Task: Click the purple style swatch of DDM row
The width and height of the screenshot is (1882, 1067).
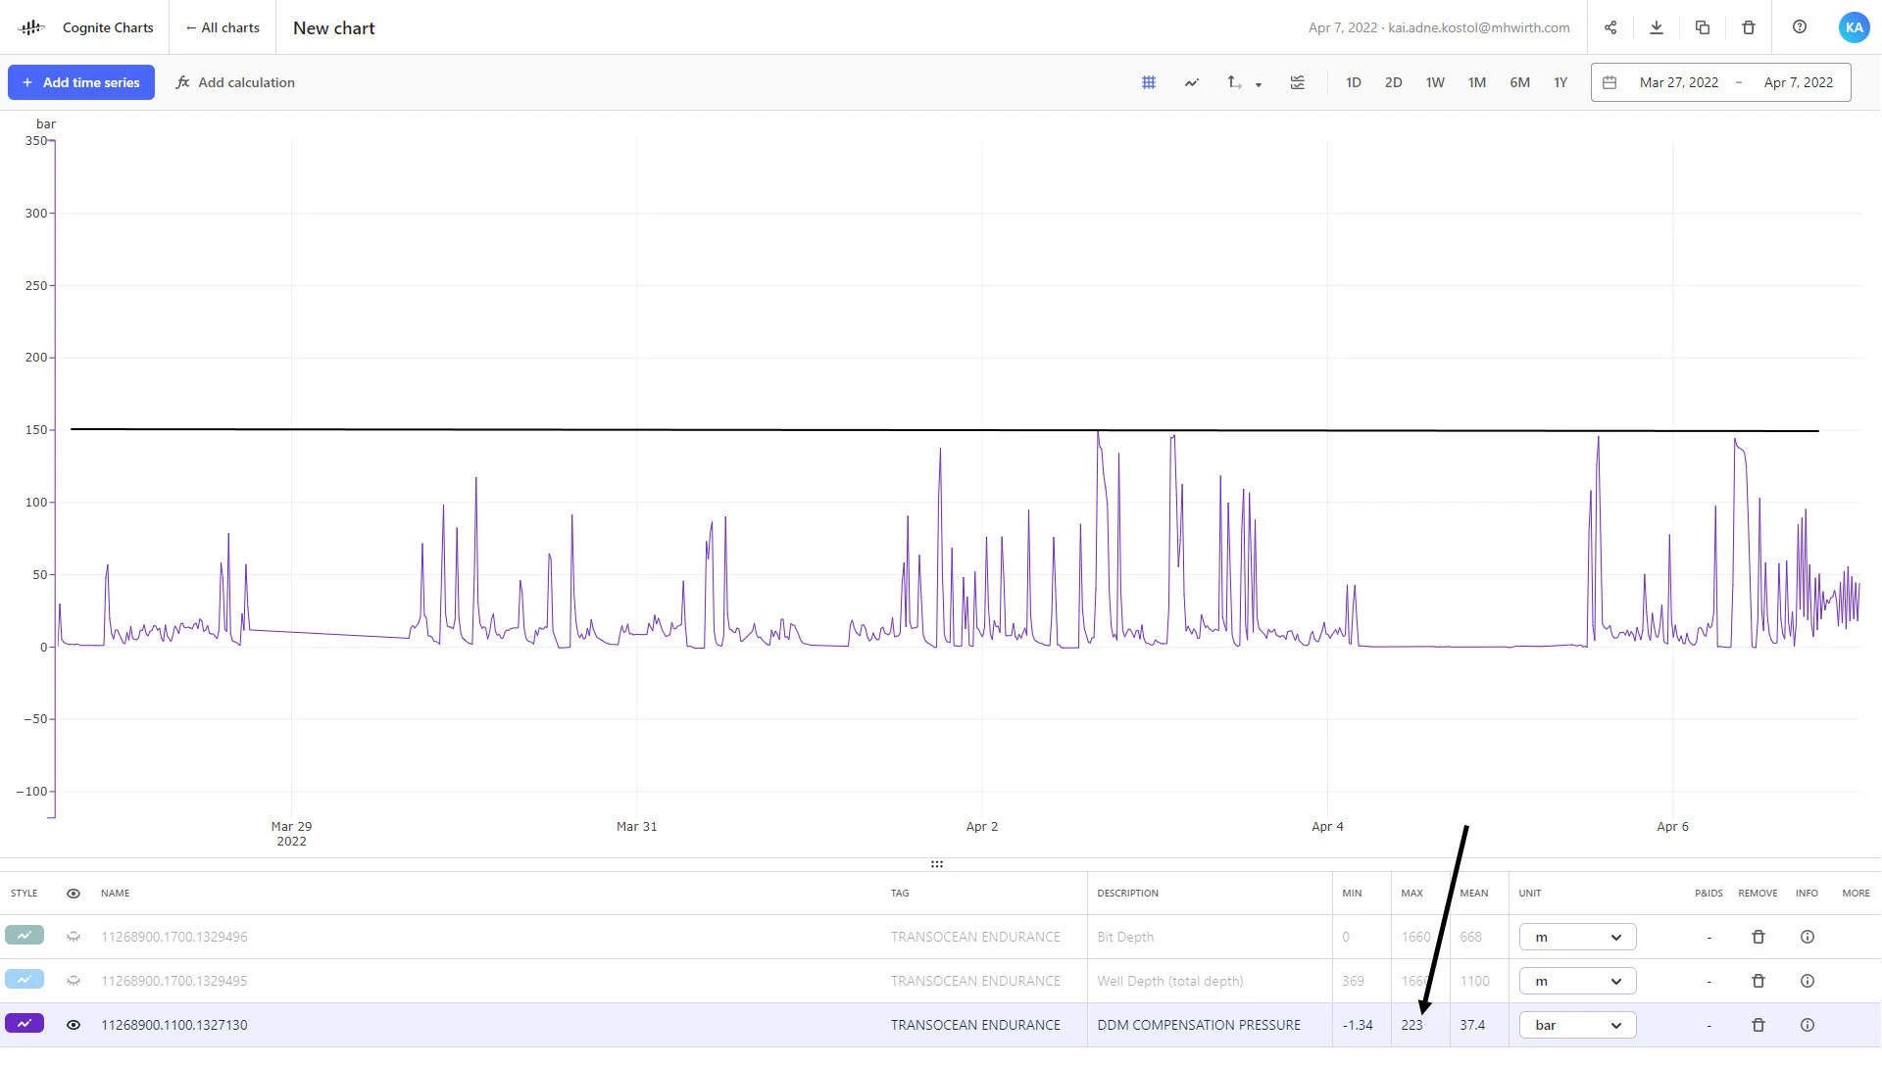Action: (x=25, y=1024)
